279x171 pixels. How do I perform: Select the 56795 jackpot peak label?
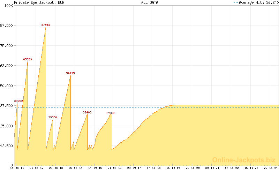(70, 73)
